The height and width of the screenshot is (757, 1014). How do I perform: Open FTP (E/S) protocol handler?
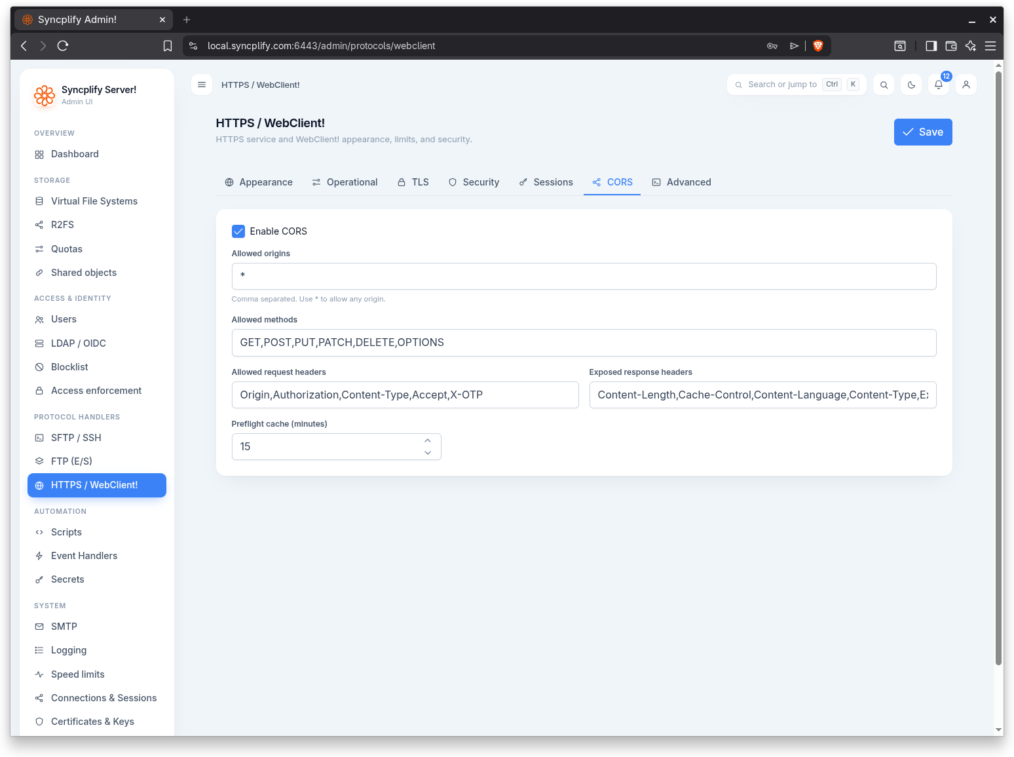(97, 461)
